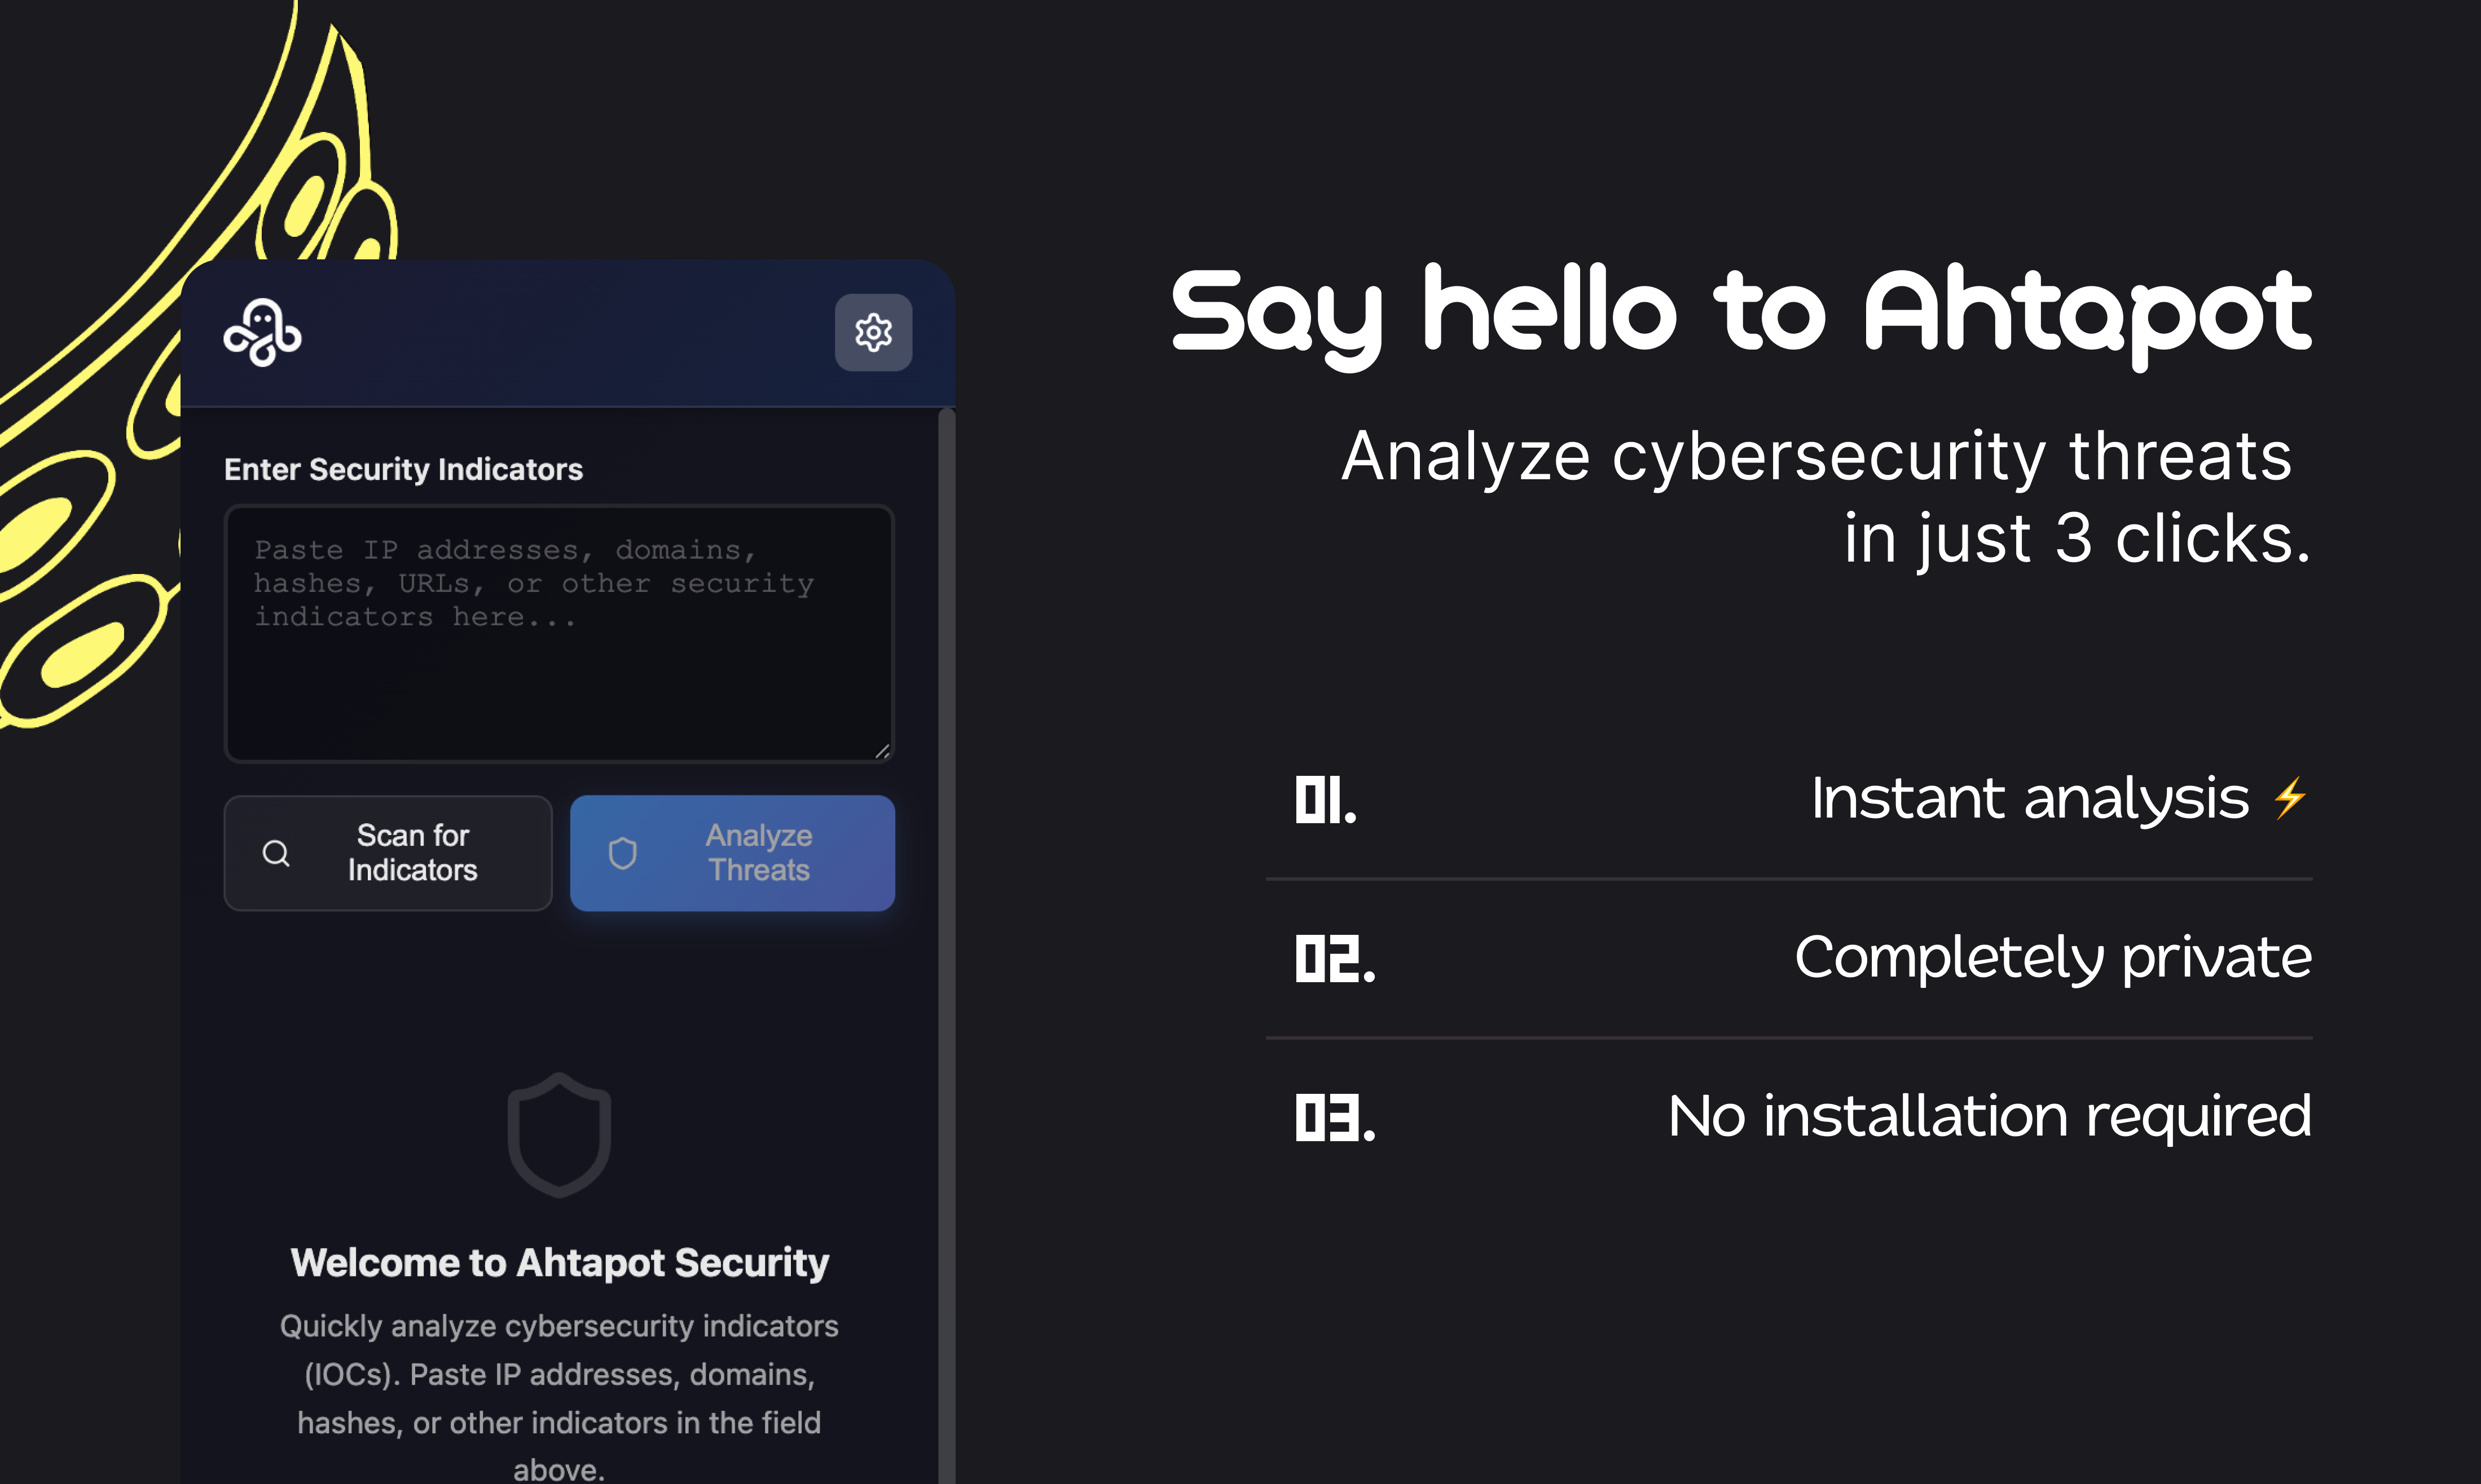This screenshot has width=2481, height=1484.
Task: Open settings via the gear icon
Action: [x=873, y=332]
